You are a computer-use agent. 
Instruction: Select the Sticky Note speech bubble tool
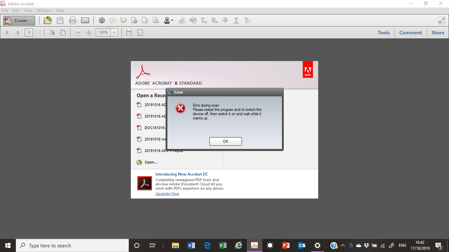tap(112, 20)
